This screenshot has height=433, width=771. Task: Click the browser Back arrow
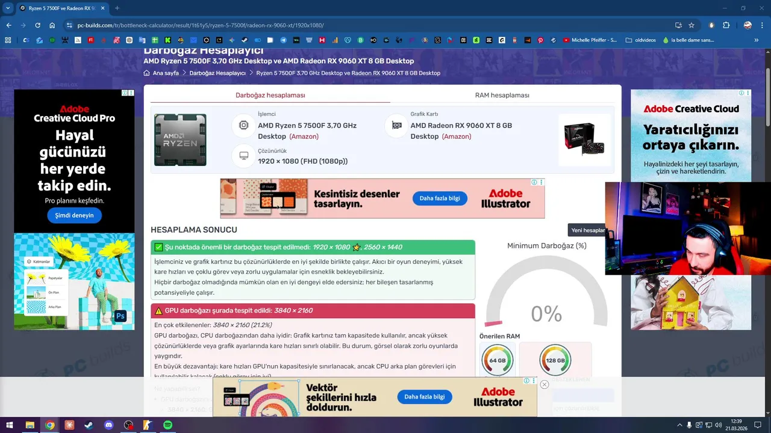pyautogui.click(x=8, y=25)
